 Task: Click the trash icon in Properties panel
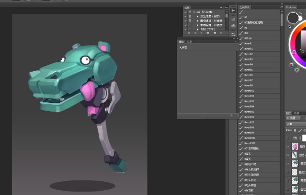[231, 116]
